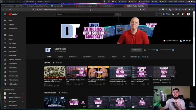
Task: Open Subscriptions in the sidebar
Action: click(x=13, y=28)
